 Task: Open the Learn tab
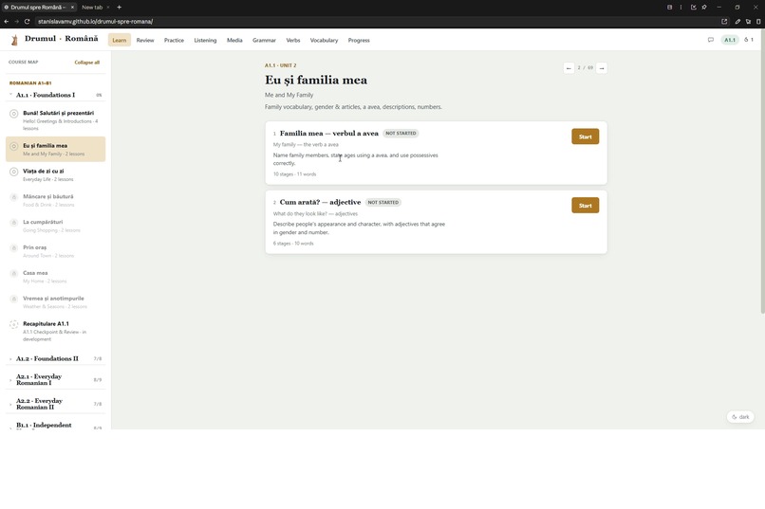(119, 40)
